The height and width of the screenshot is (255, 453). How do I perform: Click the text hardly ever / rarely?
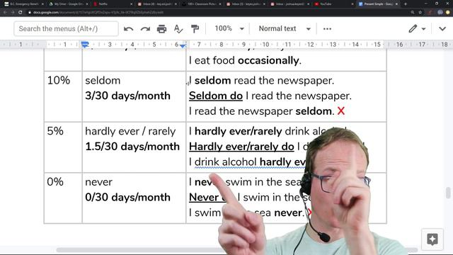point(130,132)
